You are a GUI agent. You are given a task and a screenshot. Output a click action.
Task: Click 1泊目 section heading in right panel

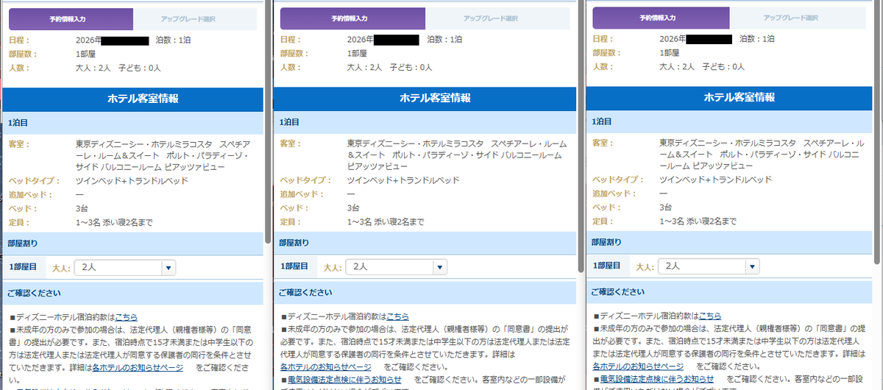728,121
